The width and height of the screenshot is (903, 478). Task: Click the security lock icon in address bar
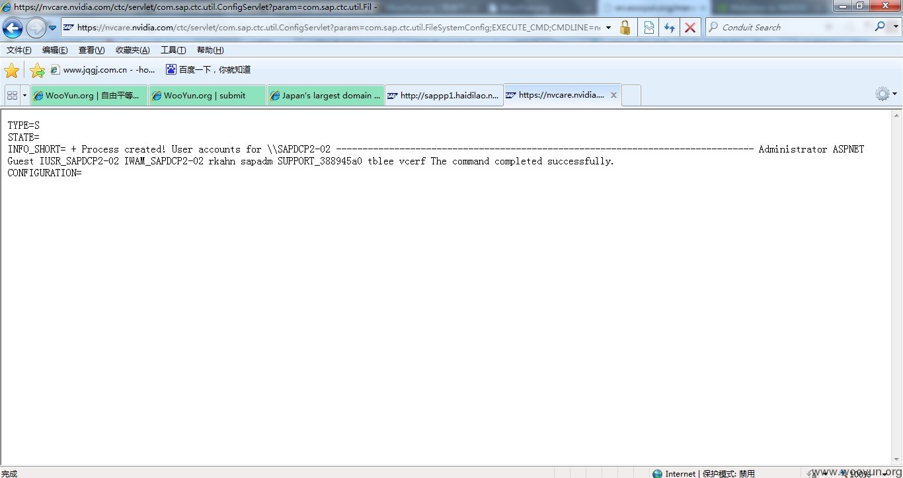point(625,28)
